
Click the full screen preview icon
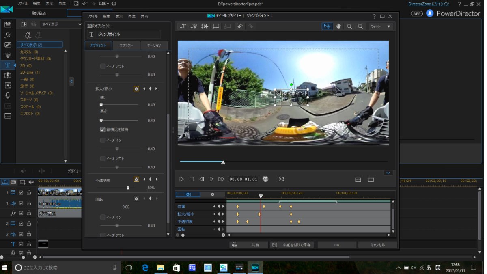pyautogui.click(x=281, y=179)
